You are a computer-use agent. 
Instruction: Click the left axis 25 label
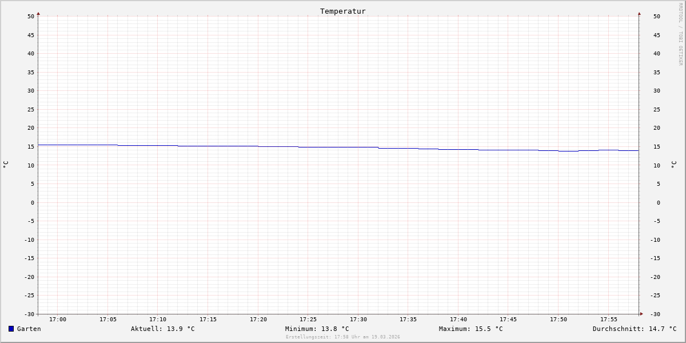tap(31, 109)
